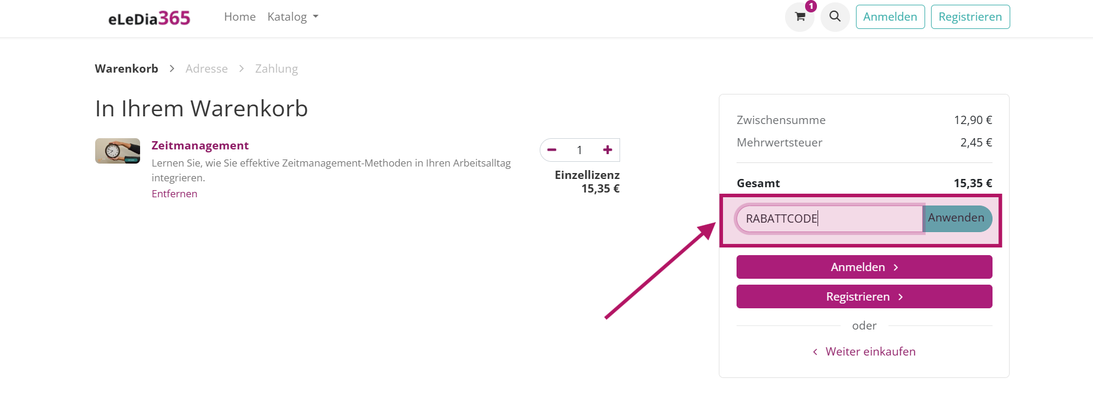The image size is (1093, 401).
Task: Open the Zeitmanagement product thumbnail
Action: coord(118,151)
